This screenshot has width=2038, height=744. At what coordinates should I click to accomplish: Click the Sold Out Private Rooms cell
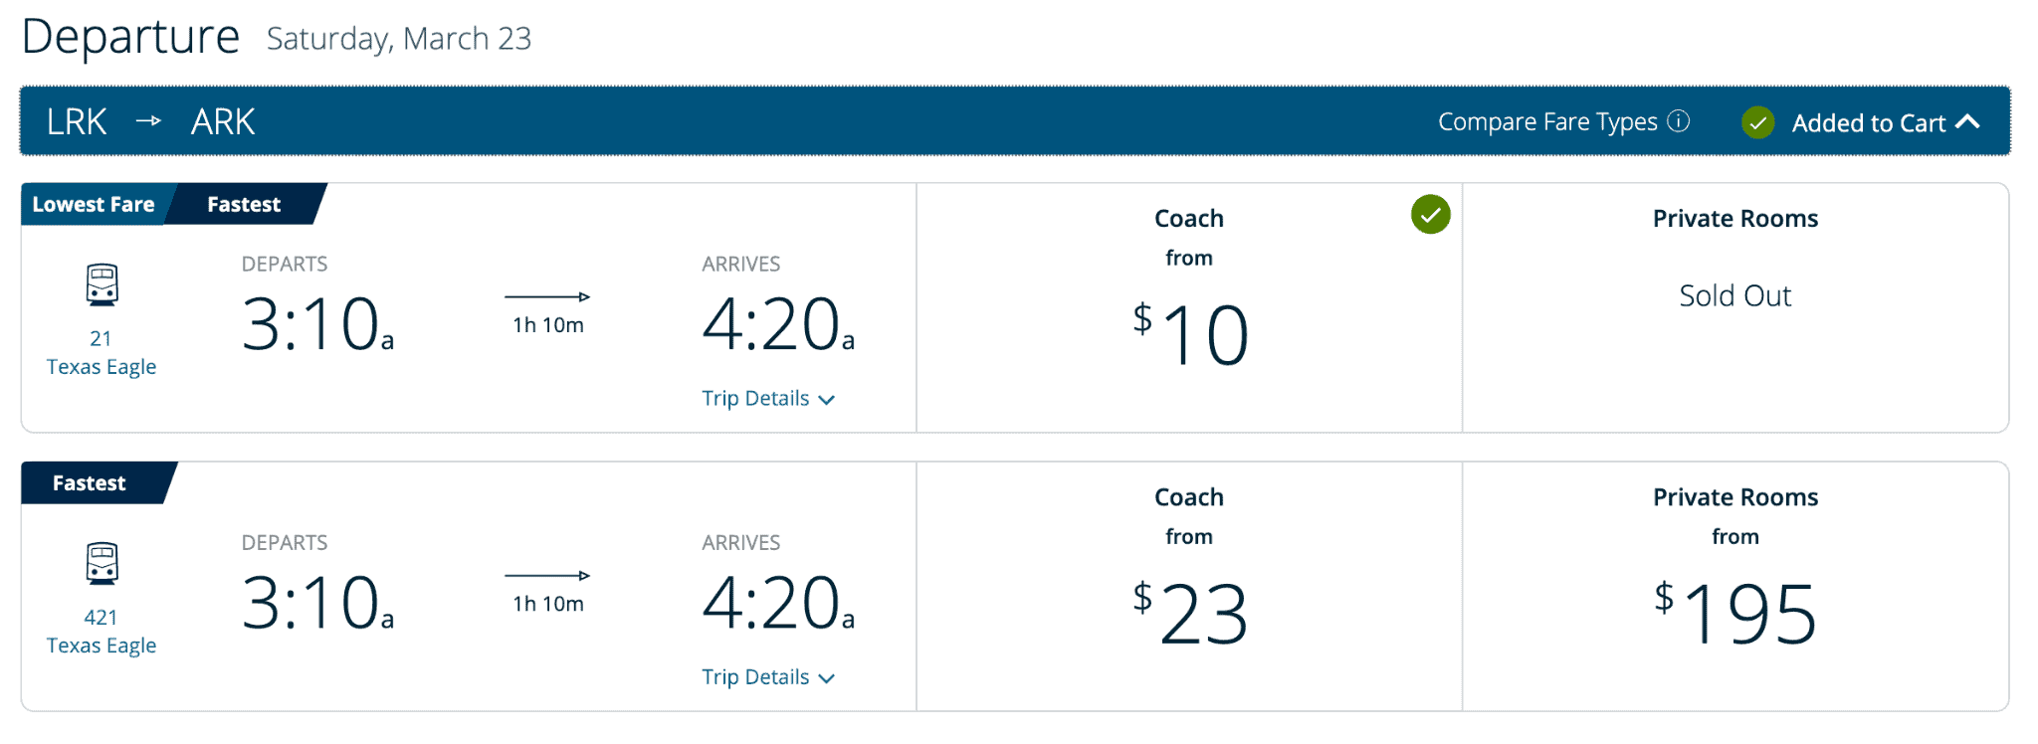1735,307
